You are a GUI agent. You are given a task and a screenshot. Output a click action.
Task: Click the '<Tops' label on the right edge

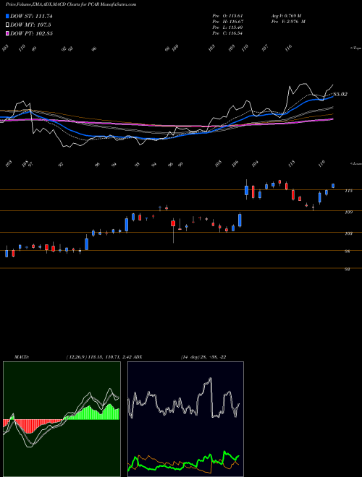click(x=355, y=48)
